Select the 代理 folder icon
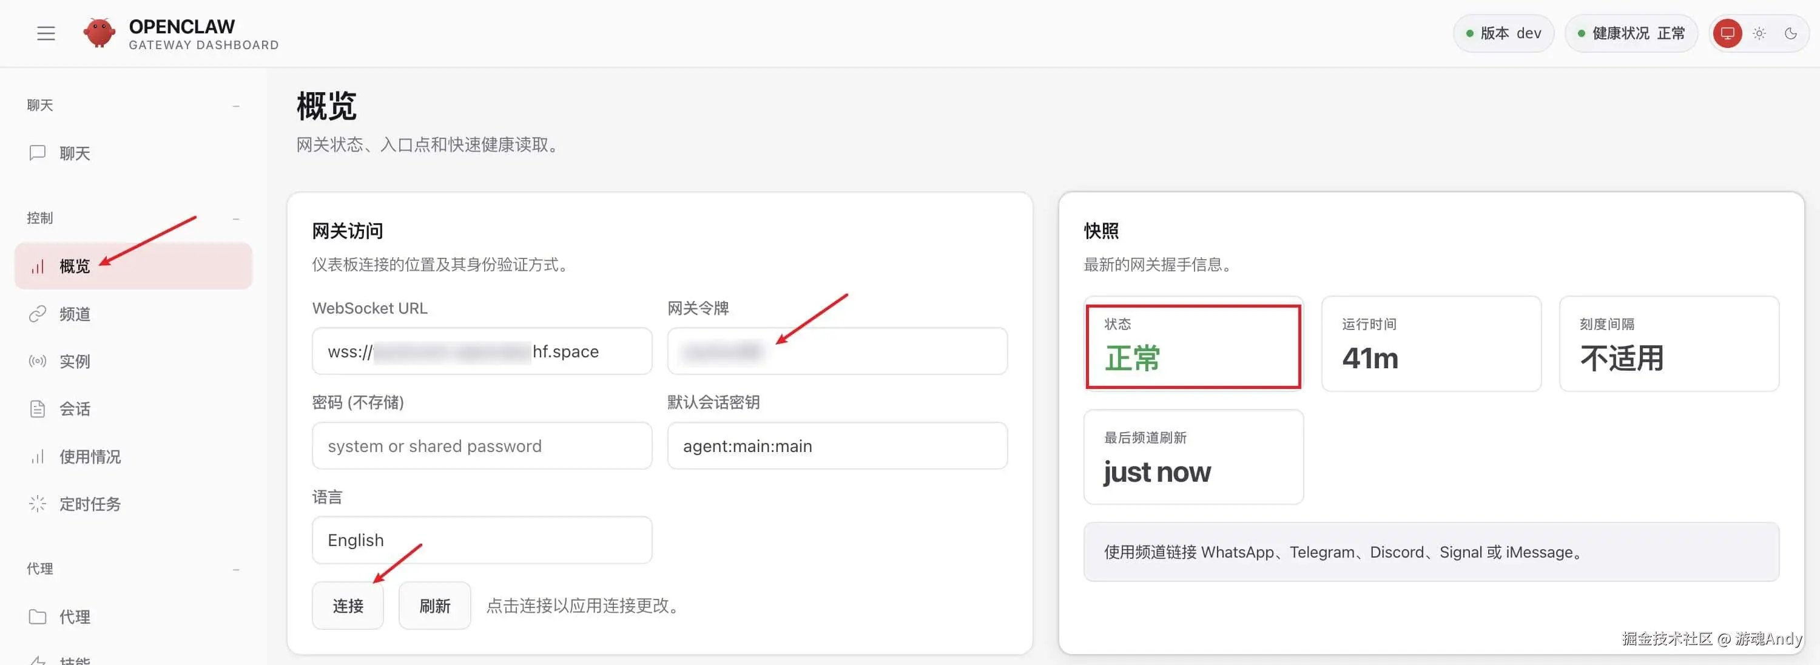Viewport: 1820px width, 665px height. [37, 616]
